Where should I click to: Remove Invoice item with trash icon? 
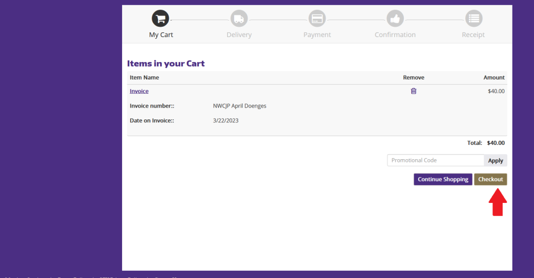(414, 91)
